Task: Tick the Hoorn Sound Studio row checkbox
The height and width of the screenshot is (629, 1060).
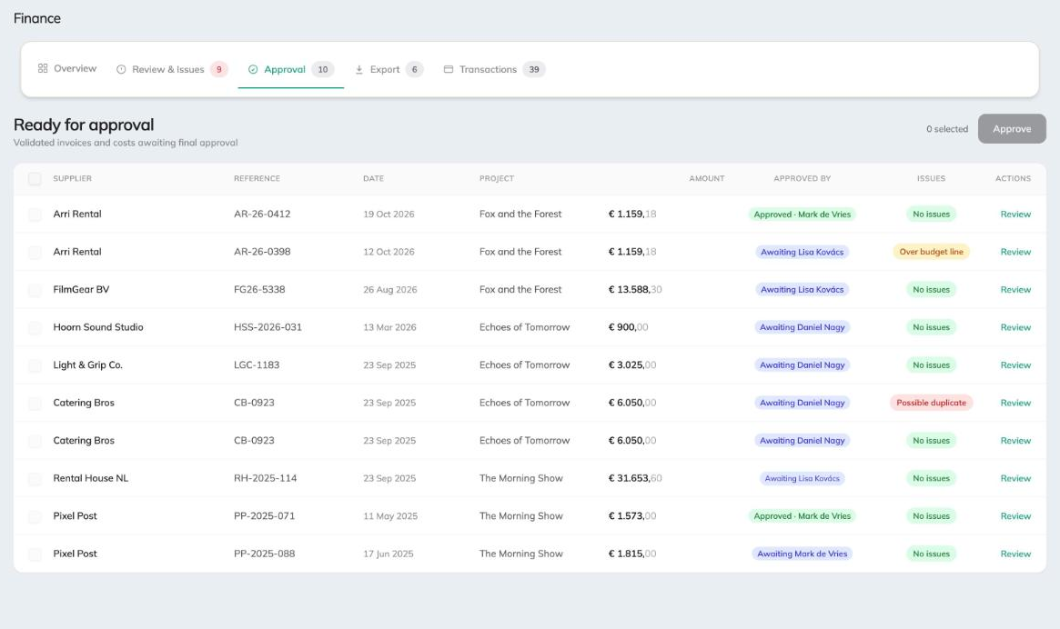Action: click(x=35, y=327)
